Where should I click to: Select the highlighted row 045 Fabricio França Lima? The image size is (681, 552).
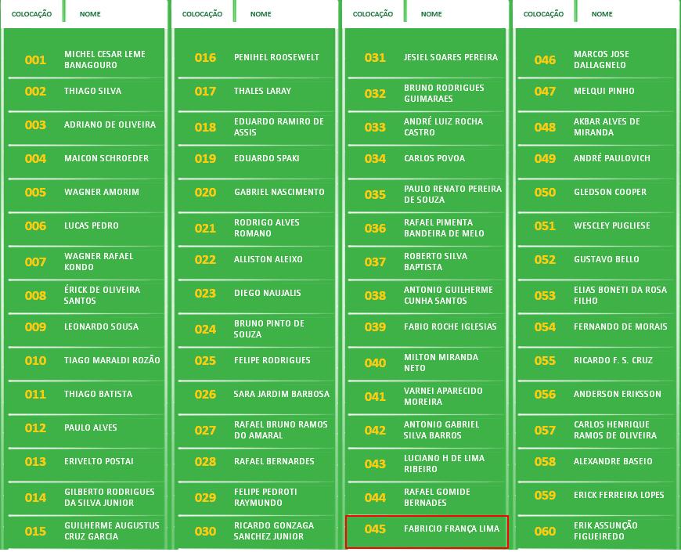click(427, 530)
